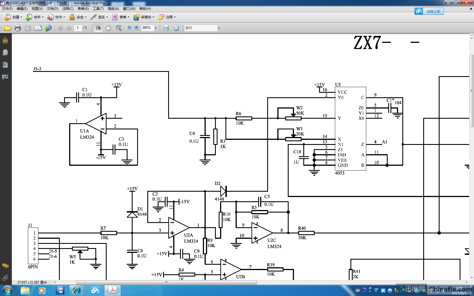474x296 pixels.
Task: Open the Signatures panel icon
Action: [5, 77]
